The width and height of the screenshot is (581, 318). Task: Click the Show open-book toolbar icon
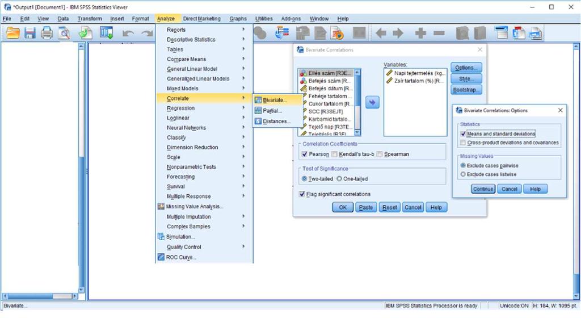(462, 34)
